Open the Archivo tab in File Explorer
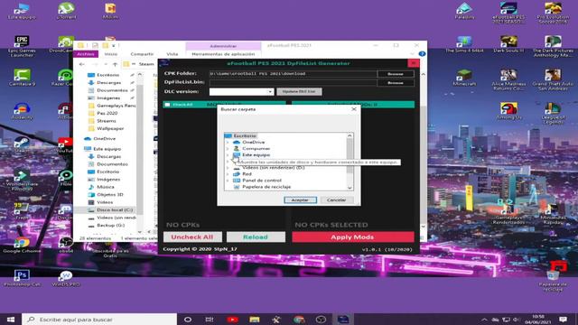Viewport: 578px width, 325px height. pos(86,54)
